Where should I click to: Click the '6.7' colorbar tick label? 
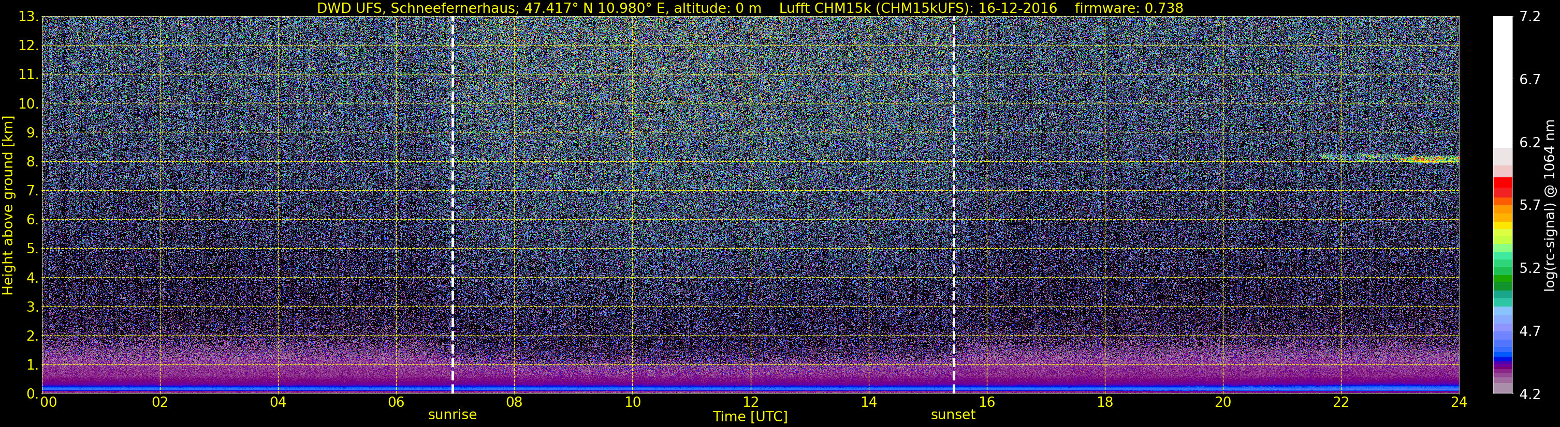click(x=1530, y=80)
